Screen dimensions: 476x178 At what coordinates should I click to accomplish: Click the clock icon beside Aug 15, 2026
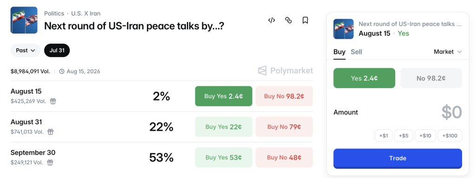(62, 71)
